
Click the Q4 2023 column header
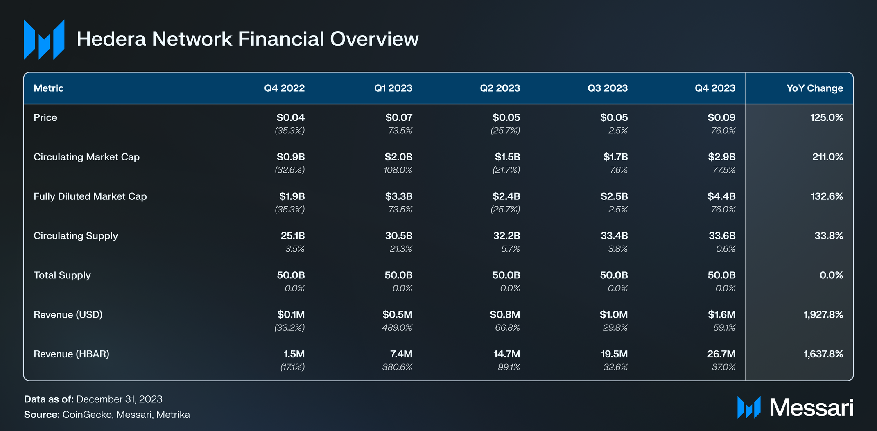(x=715, y=88)
